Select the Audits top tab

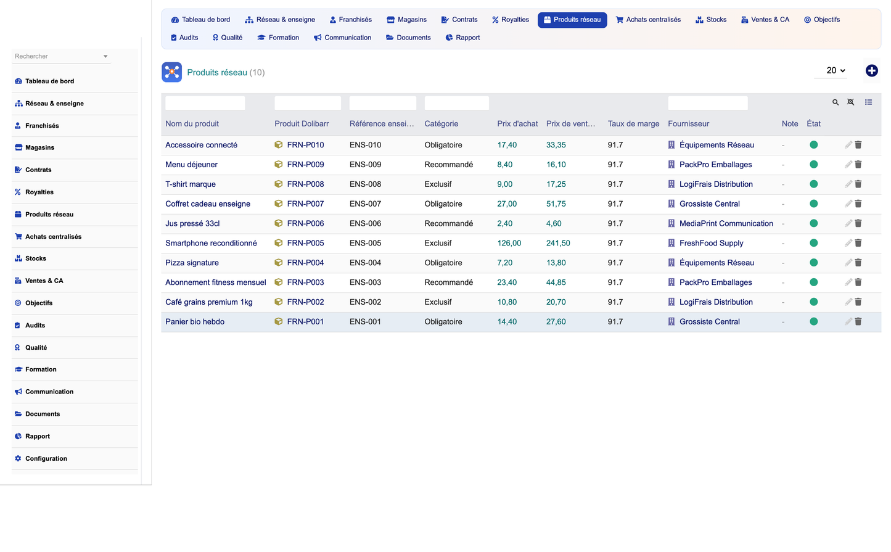pyautogui.click(x=184, y=38)
